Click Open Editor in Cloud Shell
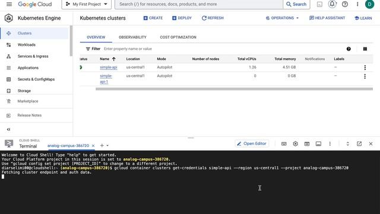The width and height of the screenshot is (380, 214). click(252, 144)
